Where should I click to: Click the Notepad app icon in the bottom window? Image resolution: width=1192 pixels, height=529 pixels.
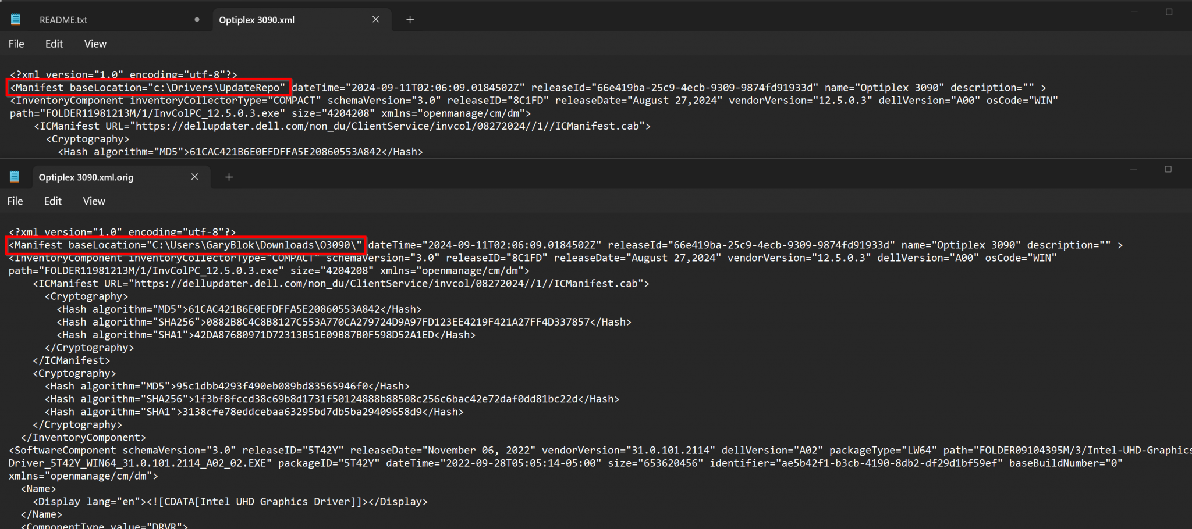[x=14, y=176]
